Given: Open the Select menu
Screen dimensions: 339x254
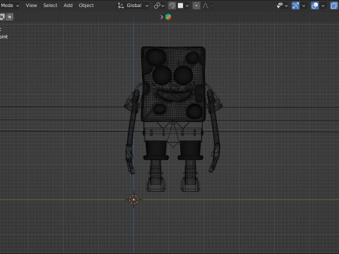Looking at the screenshot, I should [50, 6].
